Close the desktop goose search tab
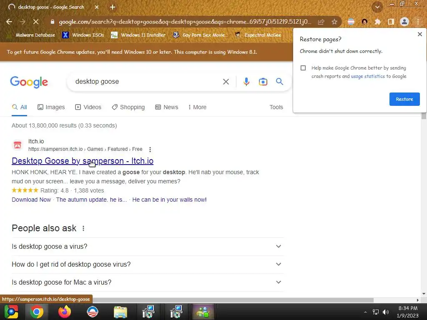Image resolution: width=427 pixels, height=320 pixels. point(97,7)
